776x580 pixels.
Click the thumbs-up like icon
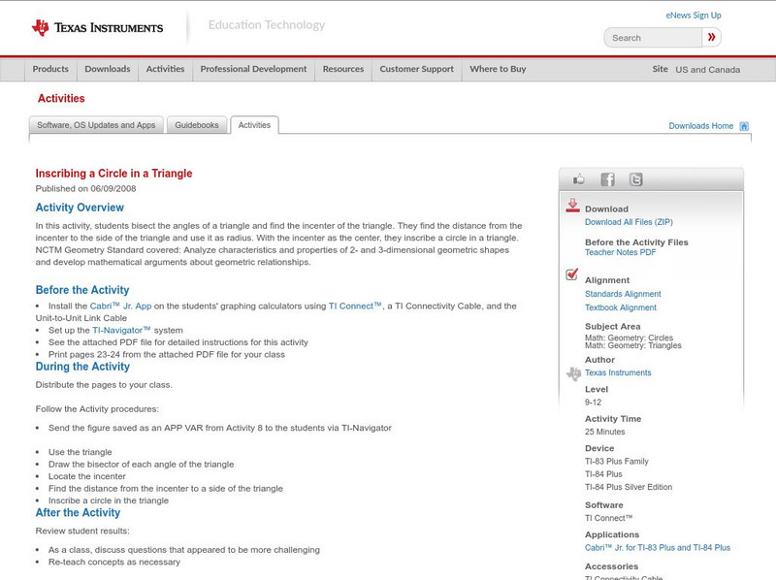click(x=578, y=179)
